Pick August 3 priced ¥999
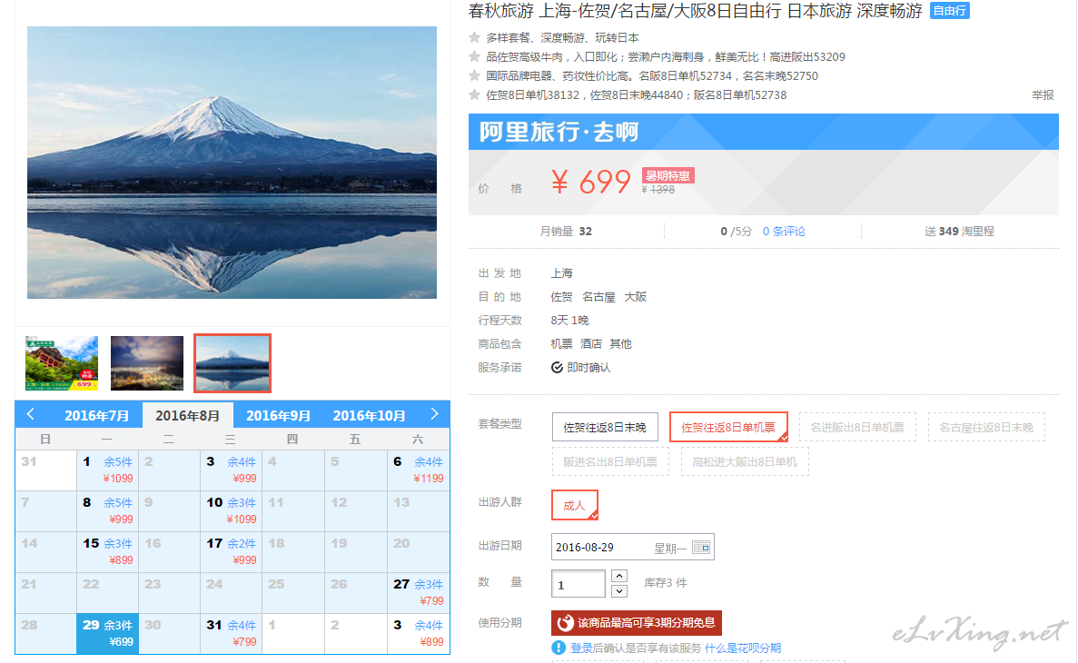The width and height of the screenshot is (1078, 663). click(231, 470)
